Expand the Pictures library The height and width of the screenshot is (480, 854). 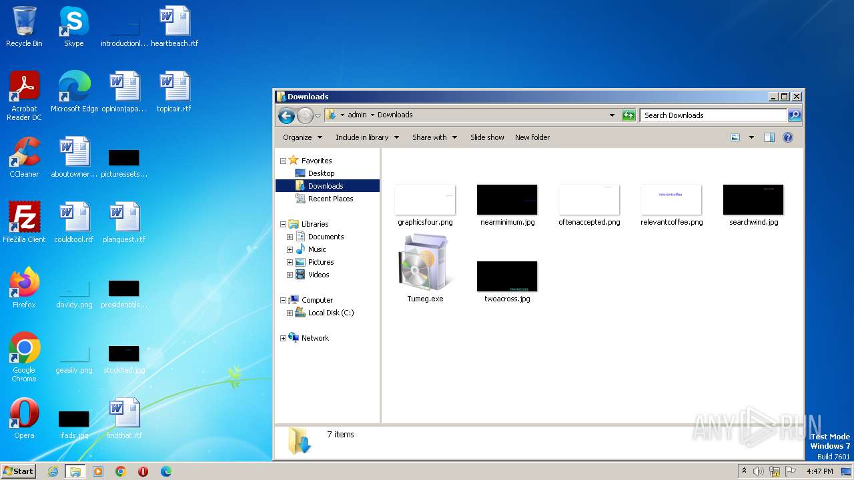pos(290,262)
